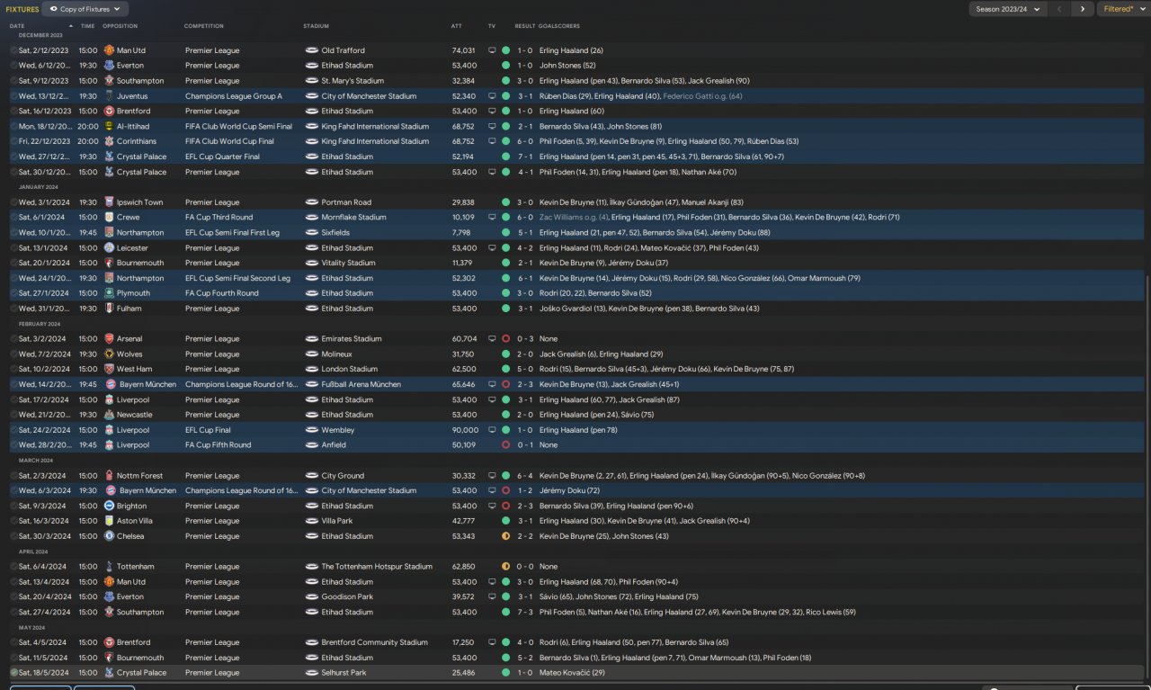Tick the selection circle for Sat, 2/12/2023

(13, 50)
